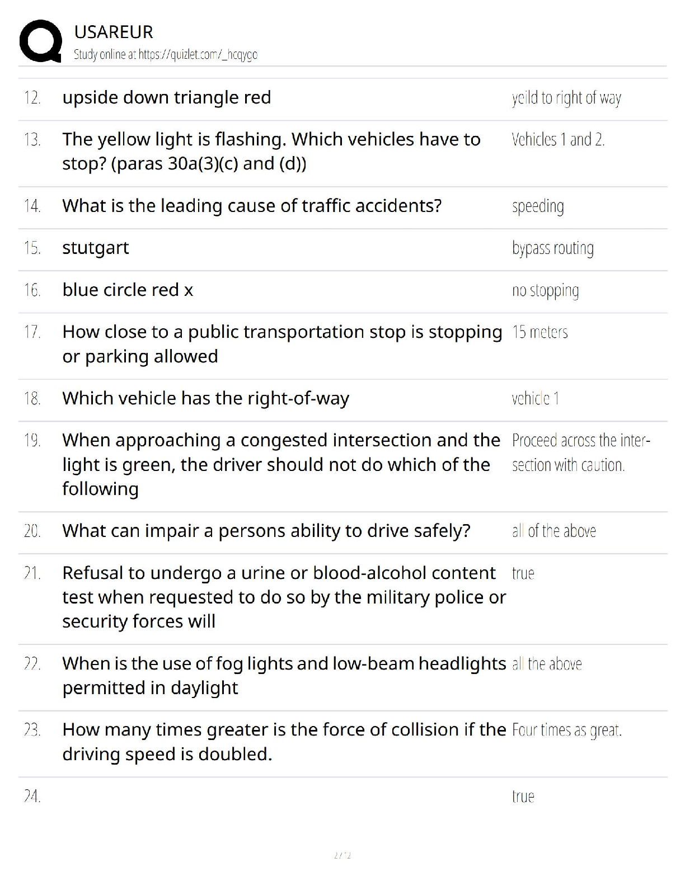This screenshot has height=886, width=685.
Task: Click the Quizlet Q logo icon
Action: (40, 41)
